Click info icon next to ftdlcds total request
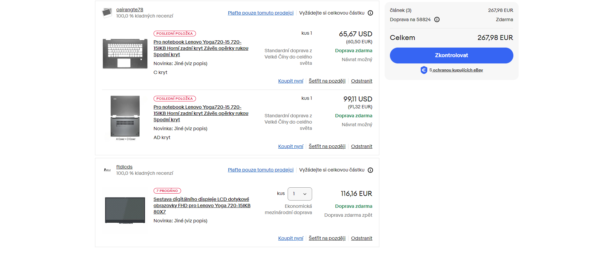 click(x=370, y=170)
